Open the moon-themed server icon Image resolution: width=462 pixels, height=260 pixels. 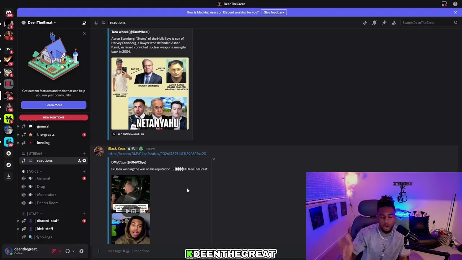(9, 130)
